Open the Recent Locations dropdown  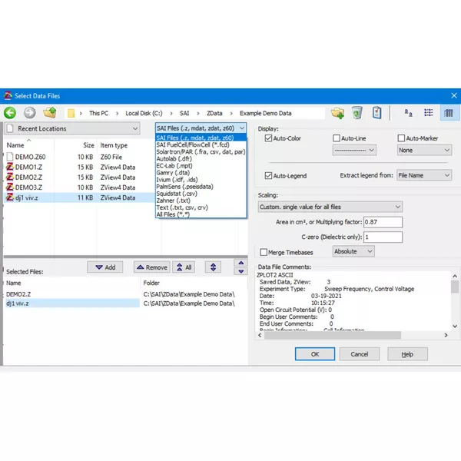pyautogui.click(x=72, y=128)
